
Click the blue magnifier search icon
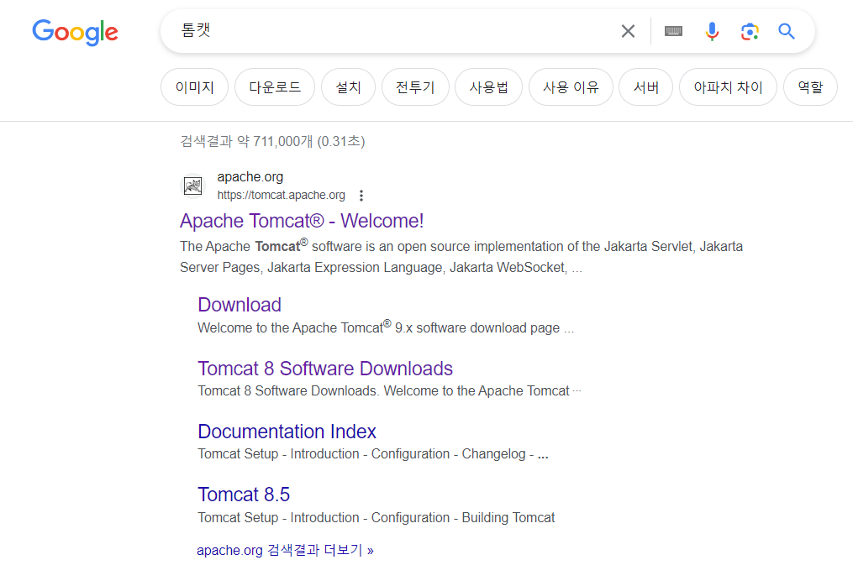[787, 31]
